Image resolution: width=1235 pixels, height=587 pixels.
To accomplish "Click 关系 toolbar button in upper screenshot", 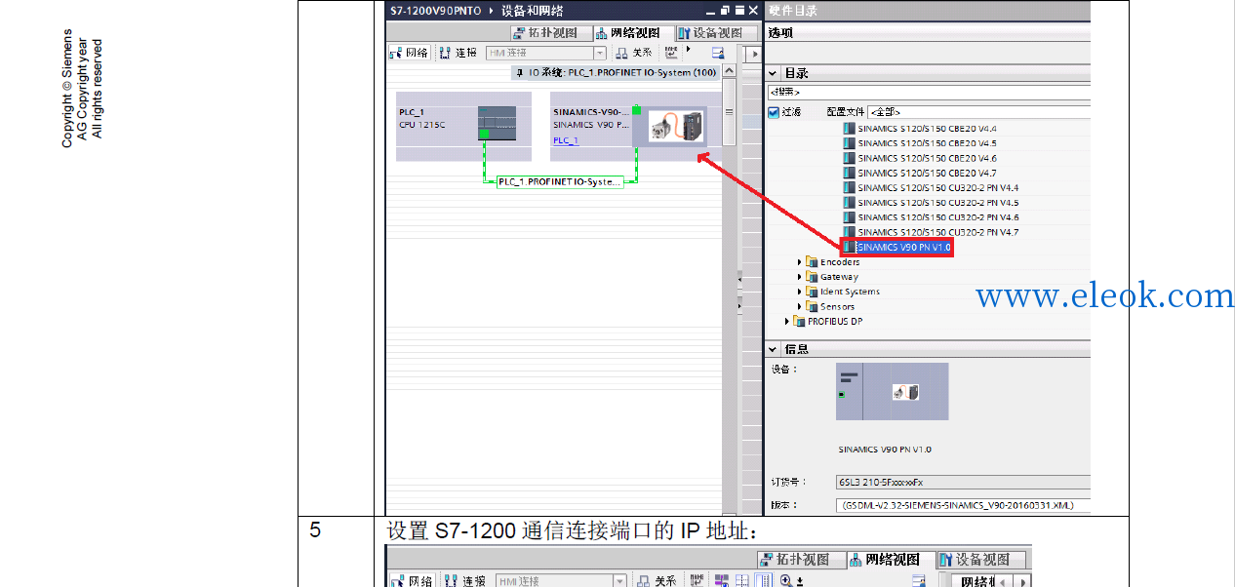I will point(634,53).
